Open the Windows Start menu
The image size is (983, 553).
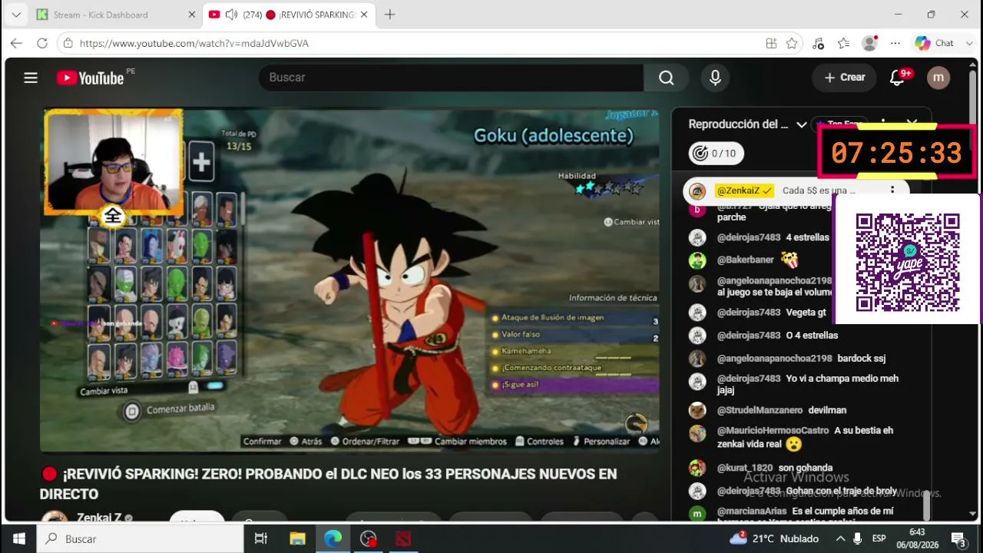coord(18,538)
